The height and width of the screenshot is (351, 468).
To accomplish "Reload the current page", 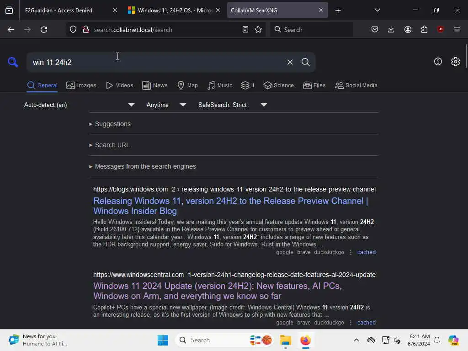I will pos(44,30).
